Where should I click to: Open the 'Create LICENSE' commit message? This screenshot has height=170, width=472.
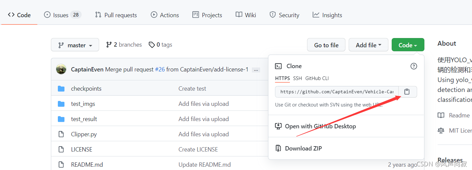click(x=198, y=149)
